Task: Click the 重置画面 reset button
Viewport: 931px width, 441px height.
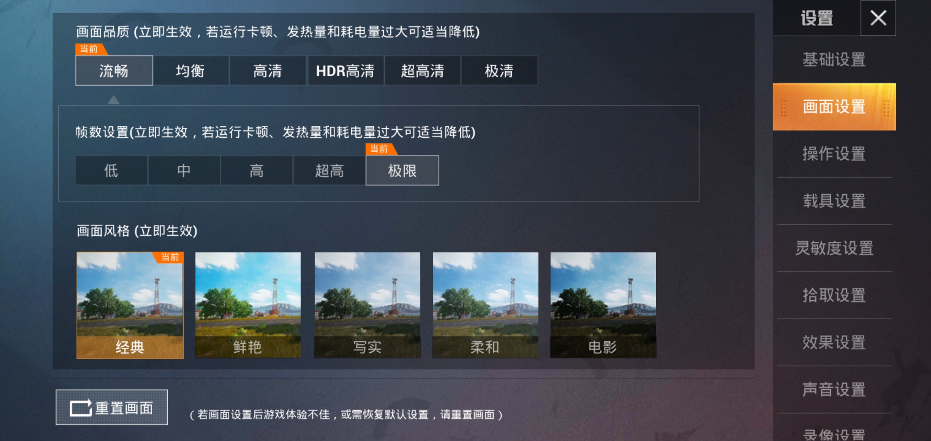Action: point(111,407)
